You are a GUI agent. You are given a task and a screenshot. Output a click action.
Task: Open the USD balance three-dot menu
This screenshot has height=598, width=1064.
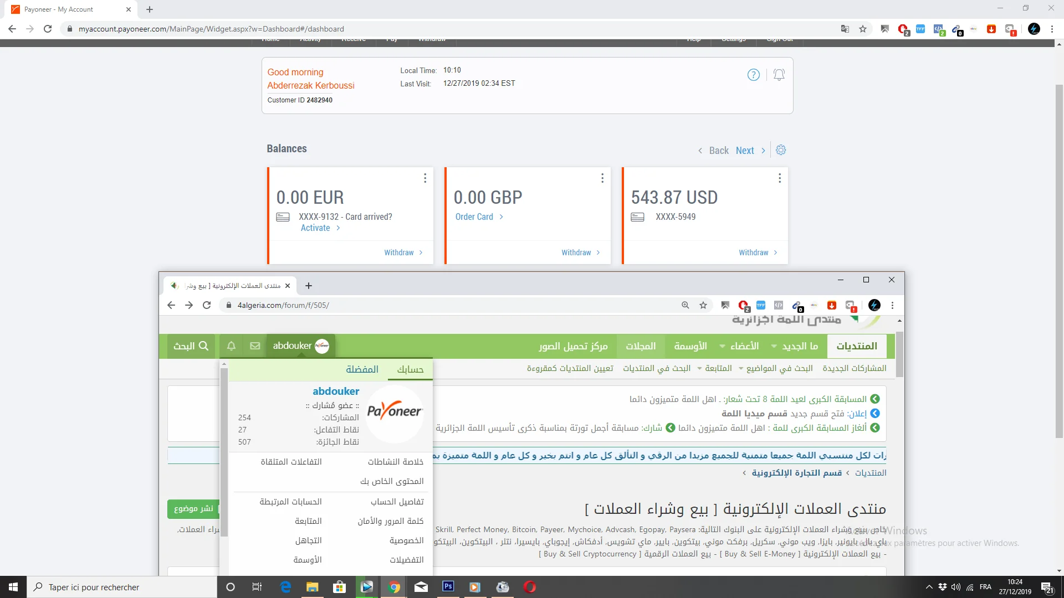(x=780, y=178)
